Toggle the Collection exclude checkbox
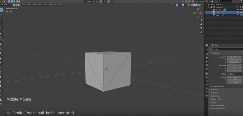This screenshot has height=116, width=243. (x=211, y=7)
